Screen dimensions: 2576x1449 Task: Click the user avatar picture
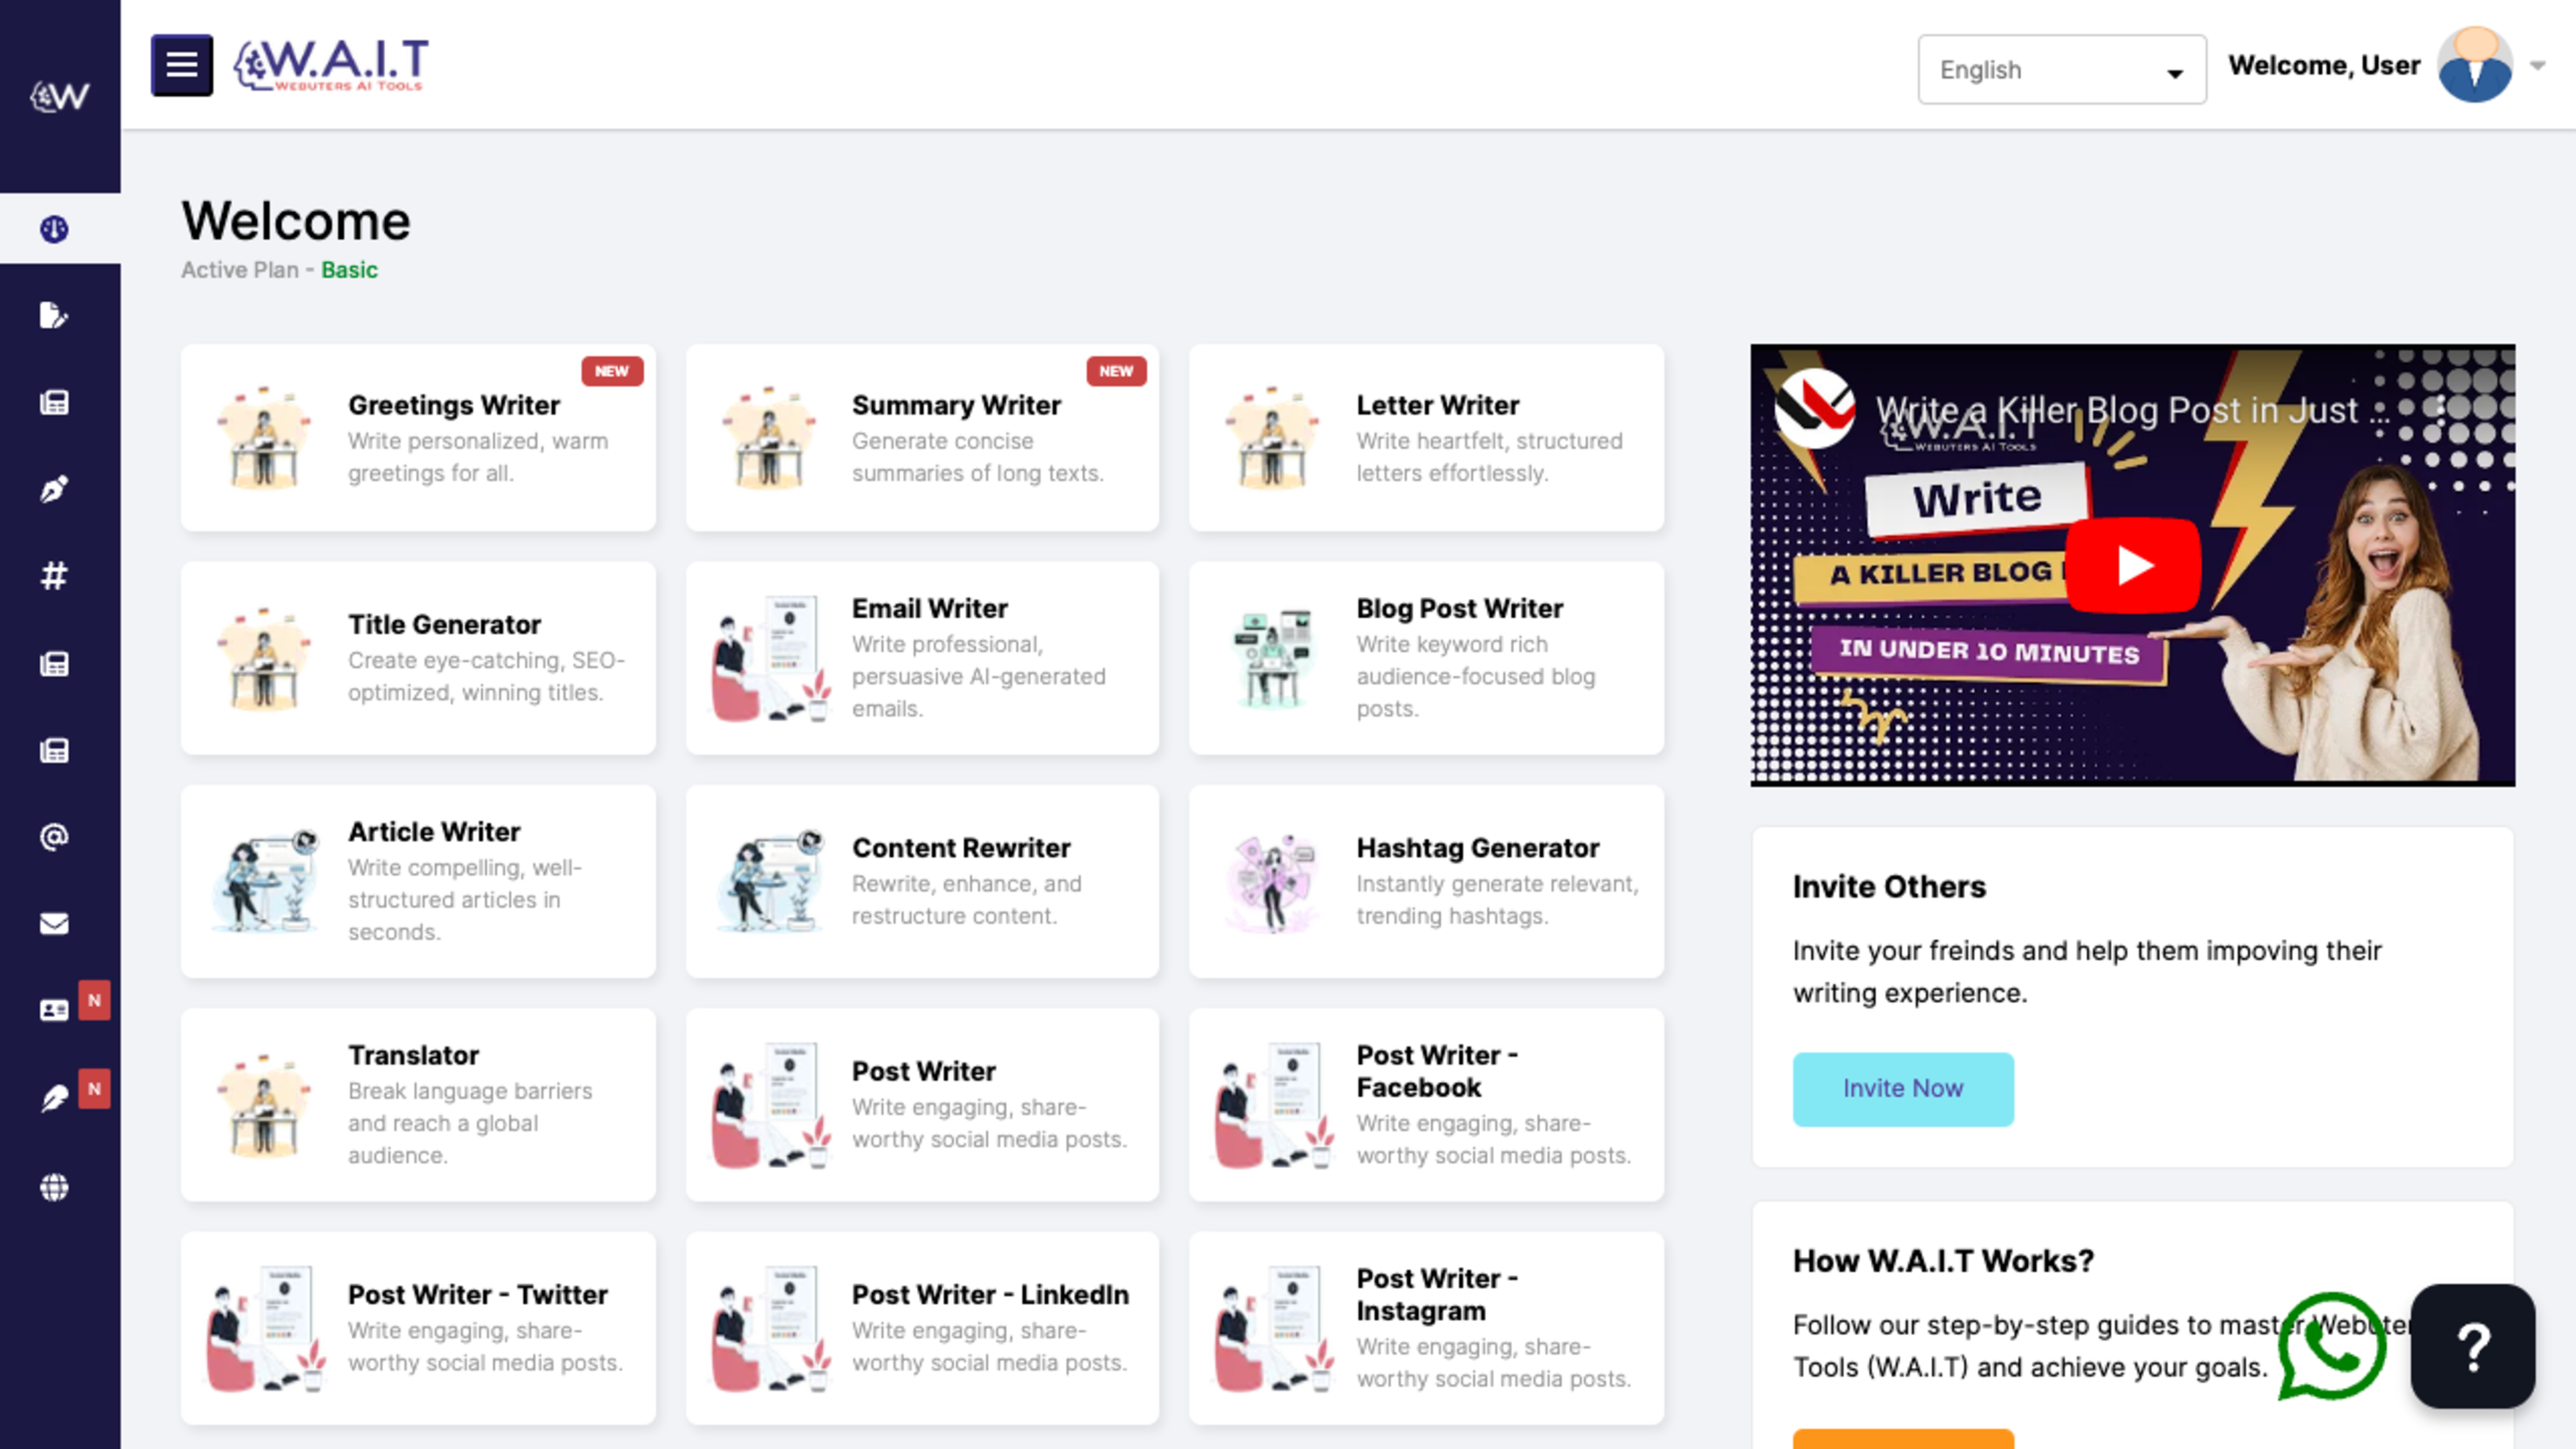pyautogui.click(x=2475, y=66)
